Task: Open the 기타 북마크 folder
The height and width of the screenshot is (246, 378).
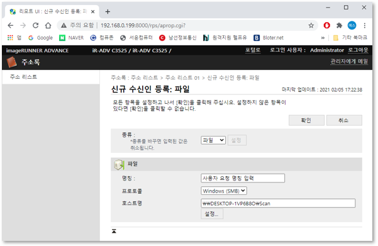Action: [x=350, y=38]
